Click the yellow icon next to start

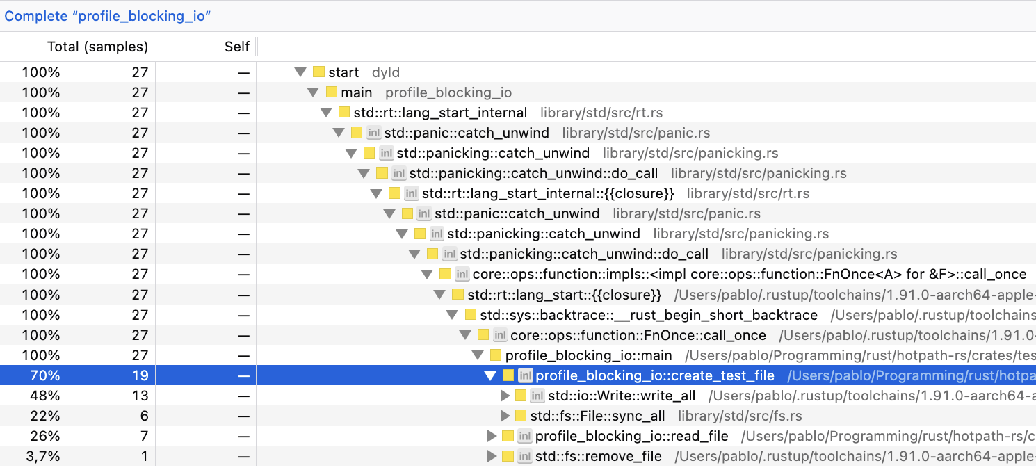coord(318,72)
